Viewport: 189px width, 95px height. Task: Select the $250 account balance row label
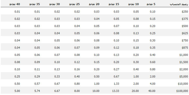(185, 12)
